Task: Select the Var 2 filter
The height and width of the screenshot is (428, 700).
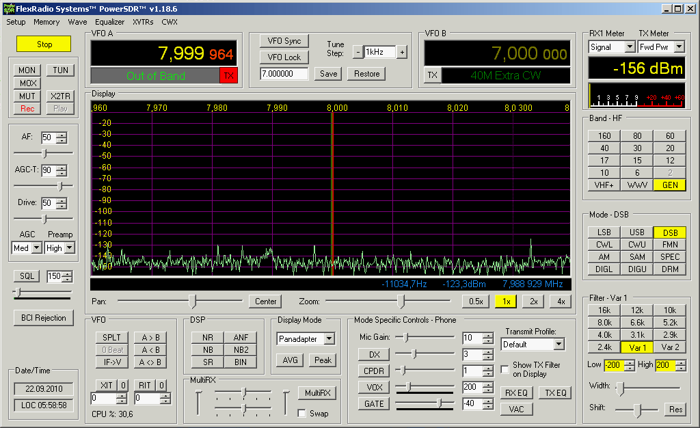Action: [670, 347]
